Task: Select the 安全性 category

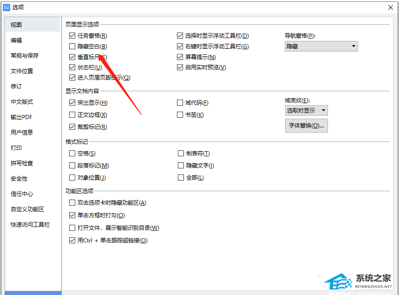Action: coord(19,179)
